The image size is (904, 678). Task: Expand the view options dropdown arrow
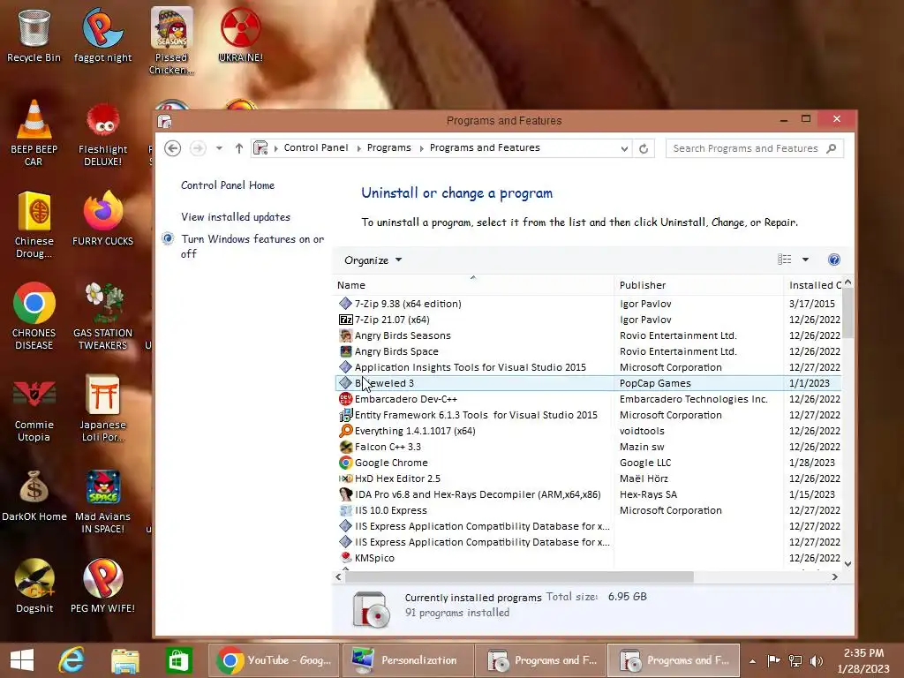coord(805,260)
